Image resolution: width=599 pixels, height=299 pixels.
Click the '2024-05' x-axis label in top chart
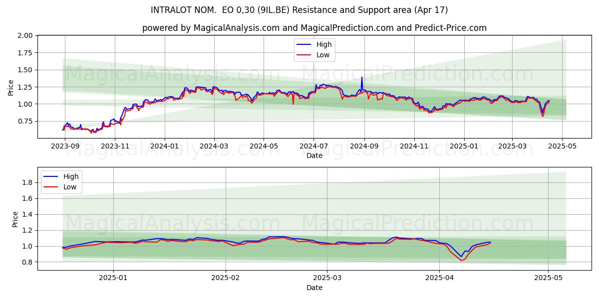coord(264,146)
